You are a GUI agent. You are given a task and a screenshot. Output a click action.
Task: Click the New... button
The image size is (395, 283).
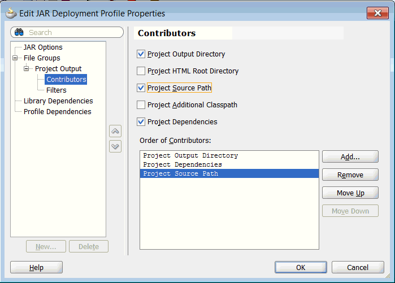pyautogui.click(x=46, y=246)
